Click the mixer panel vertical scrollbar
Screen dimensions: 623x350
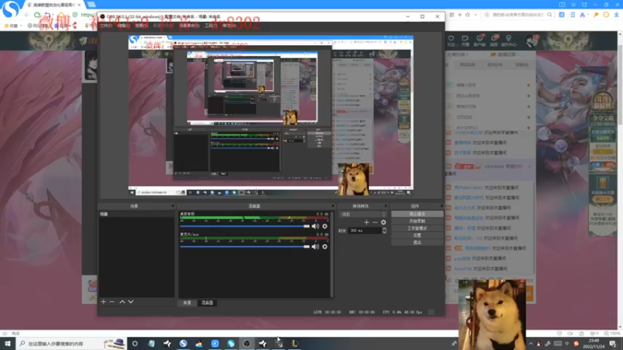point(332,254)
